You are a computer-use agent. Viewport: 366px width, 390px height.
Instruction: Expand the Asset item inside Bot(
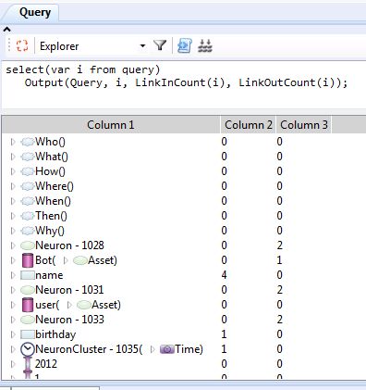pyautogui.click(x=66, y=260)
